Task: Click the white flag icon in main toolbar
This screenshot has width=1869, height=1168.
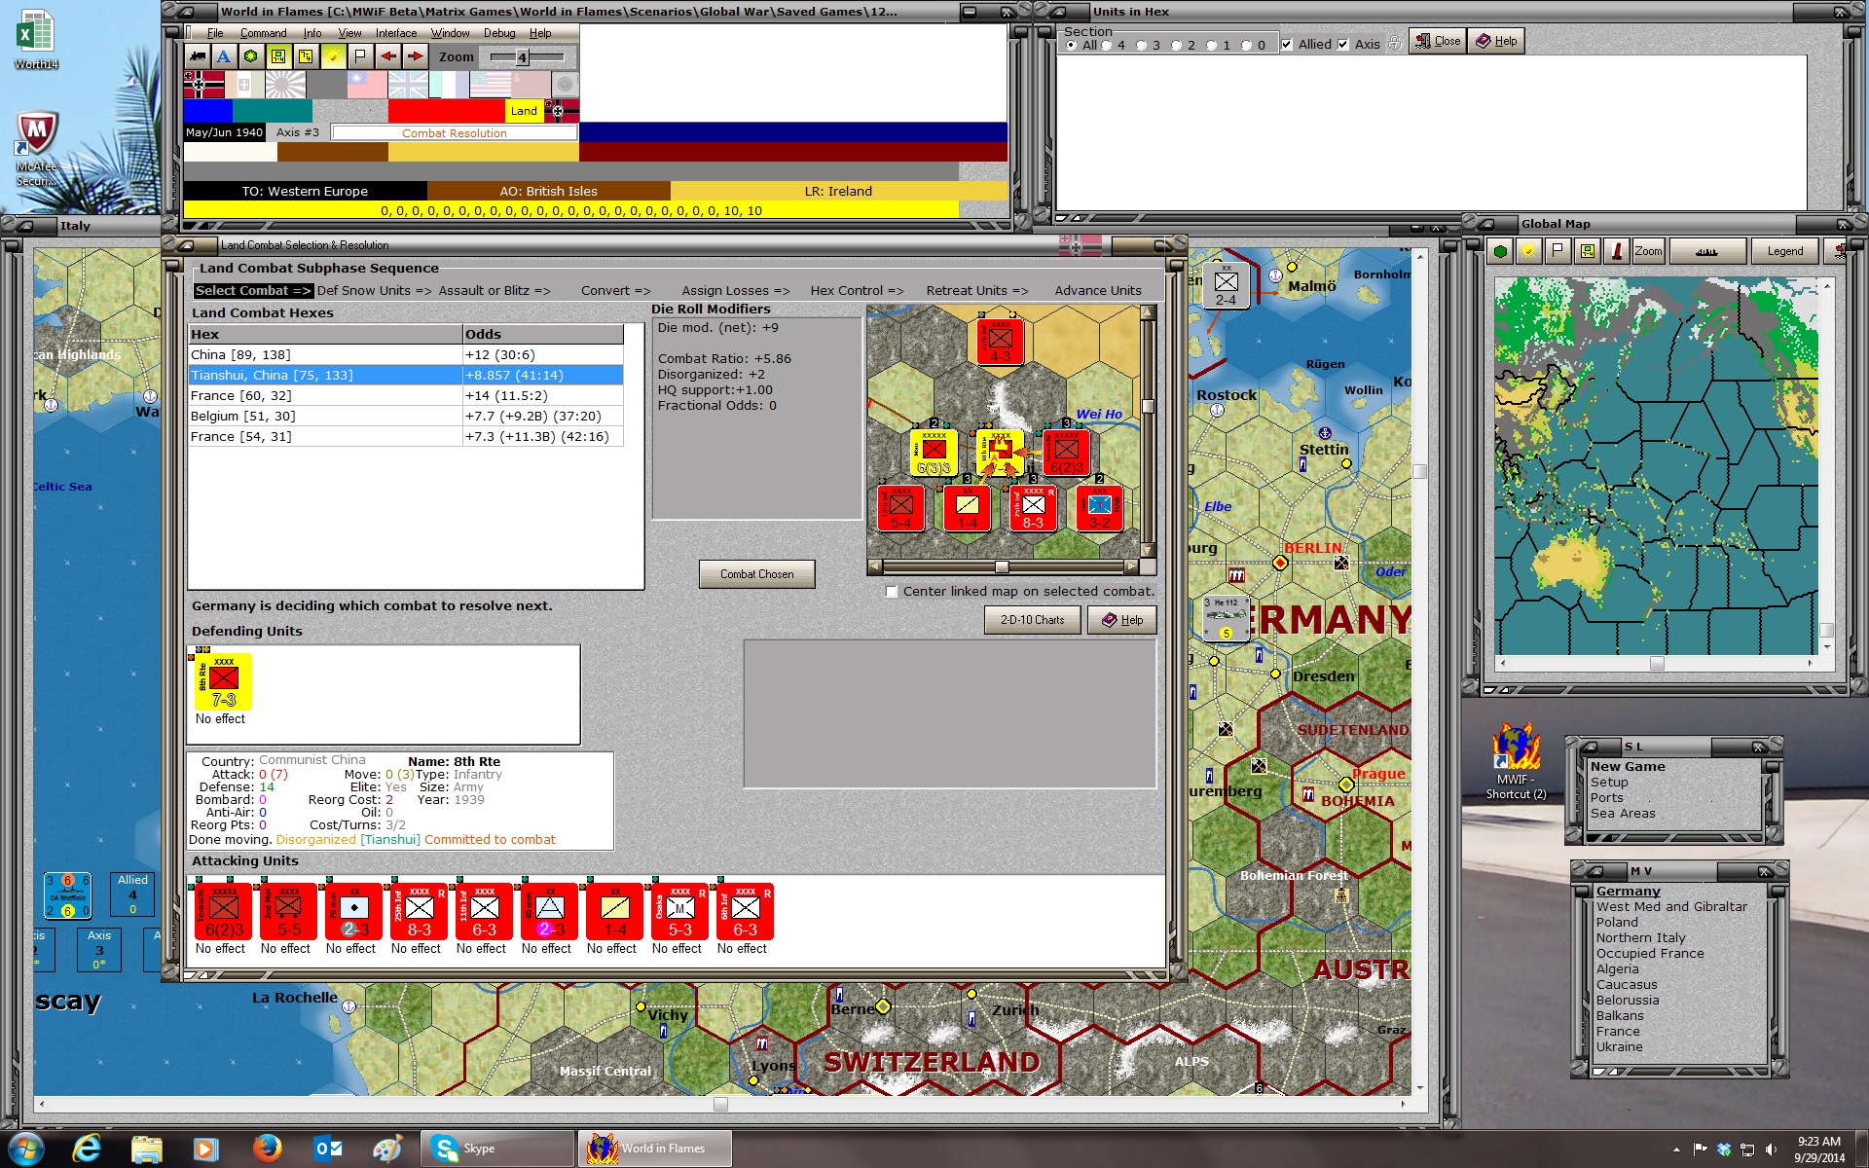Action: [360, 56]
